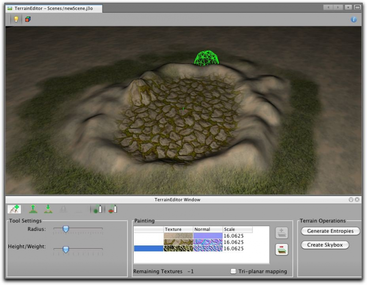The width and height of the screenshot is (367, 285).
Task: Click the Generate Entropies button
Action: [x=330, y=231]
